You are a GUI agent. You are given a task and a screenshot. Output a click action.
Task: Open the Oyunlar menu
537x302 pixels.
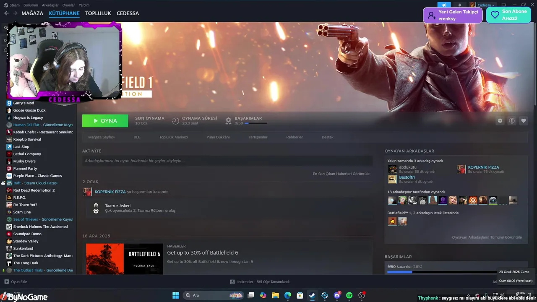[69, 5]
